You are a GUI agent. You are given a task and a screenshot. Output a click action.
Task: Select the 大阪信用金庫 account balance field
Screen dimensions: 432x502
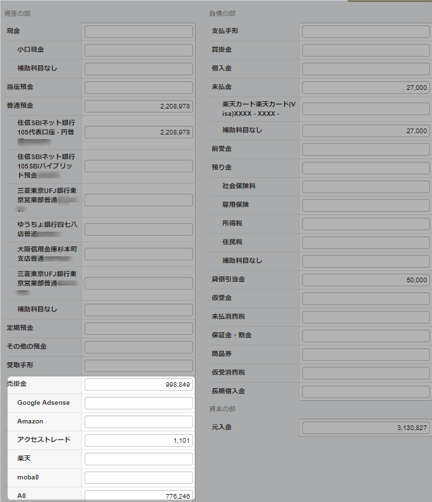(x=138, y=254)
